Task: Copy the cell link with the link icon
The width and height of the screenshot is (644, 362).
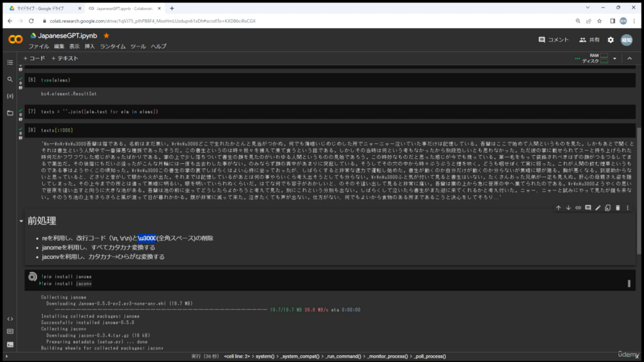Action: point(579,208)
